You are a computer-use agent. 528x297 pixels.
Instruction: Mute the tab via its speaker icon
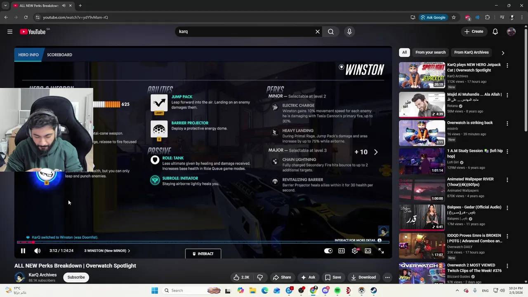click(x=64, y=6)
